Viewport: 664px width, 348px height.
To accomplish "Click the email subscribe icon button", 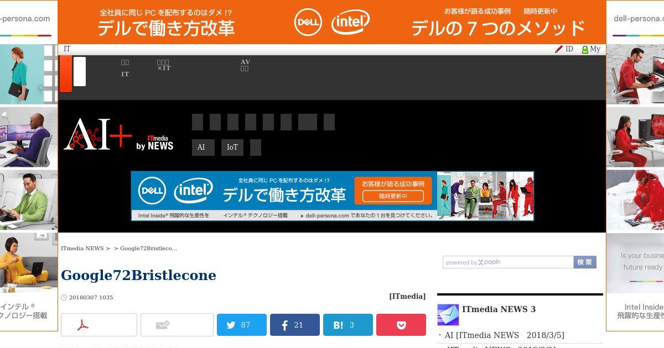I will pos(177,325).
